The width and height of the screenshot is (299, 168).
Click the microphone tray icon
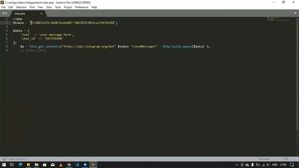pos(252,165)
